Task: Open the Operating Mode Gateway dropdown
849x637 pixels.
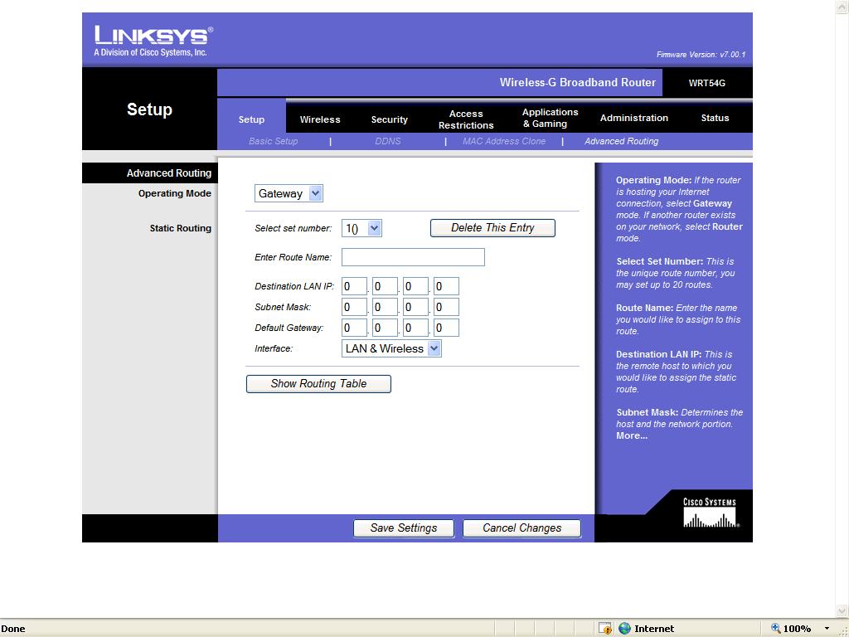Action: pos(288,193)
